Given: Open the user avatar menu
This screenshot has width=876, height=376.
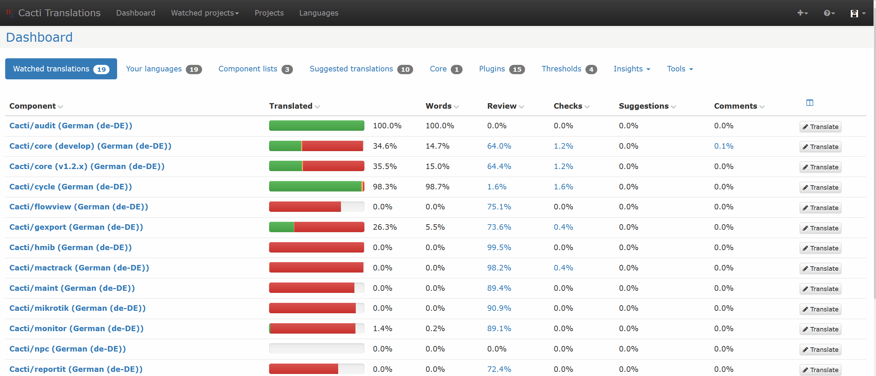Looking at the screenshot, I should click(858, 13).
